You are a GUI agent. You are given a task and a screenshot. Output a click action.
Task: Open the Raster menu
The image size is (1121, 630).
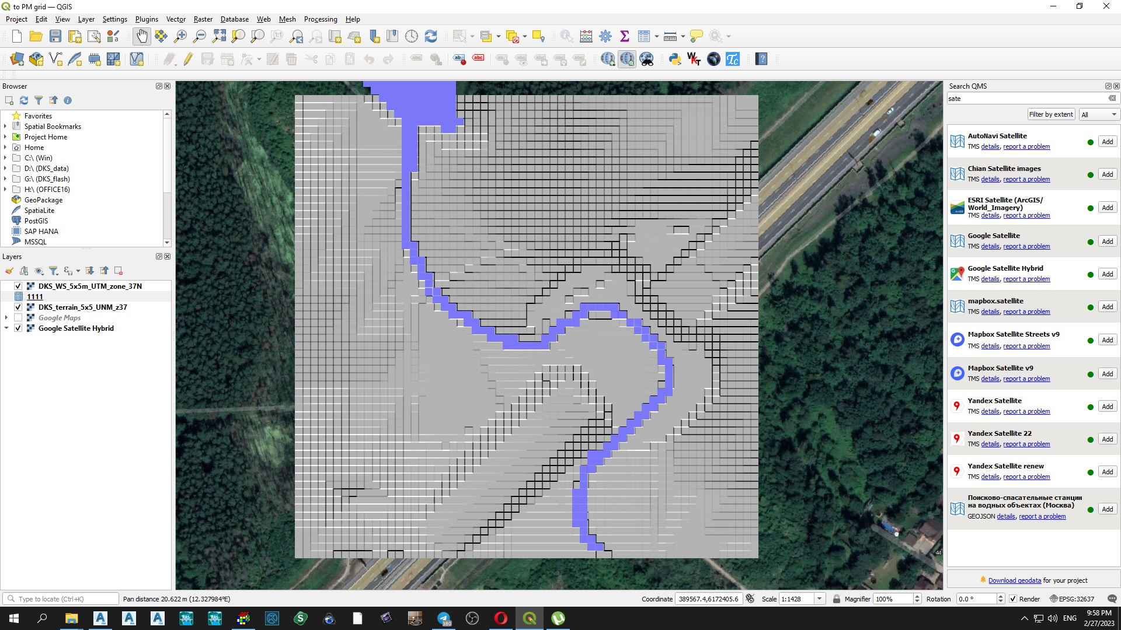tap(203, 19)
